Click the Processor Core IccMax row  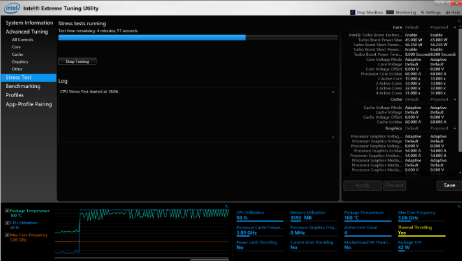click(400, 74)
